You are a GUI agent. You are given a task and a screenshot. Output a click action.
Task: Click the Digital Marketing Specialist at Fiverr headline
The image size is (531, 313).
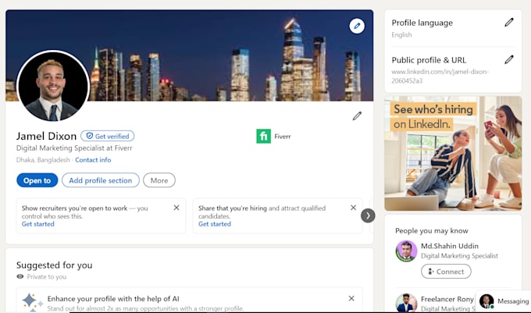pos(74,148)
